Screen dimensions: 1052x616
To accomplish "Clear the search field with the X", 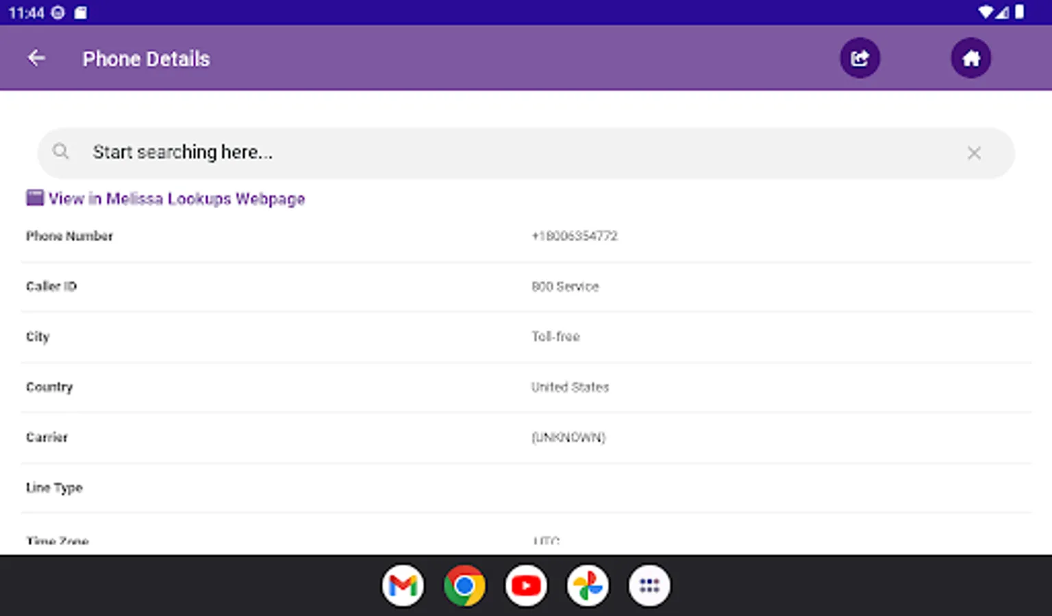I will click(x=974, y=153).
